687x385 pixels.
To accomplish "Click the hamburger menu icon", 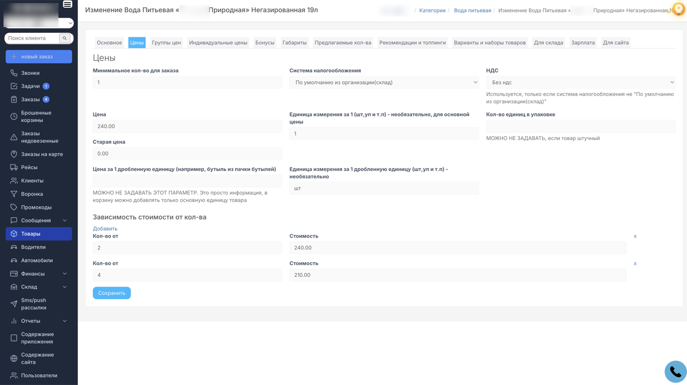I will [68, 4].
